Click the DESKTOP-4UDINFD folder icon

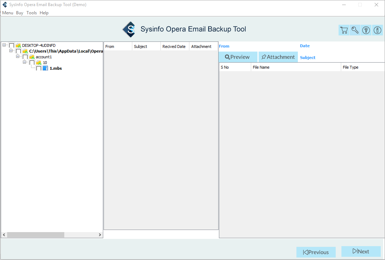(x=18, y=45)
